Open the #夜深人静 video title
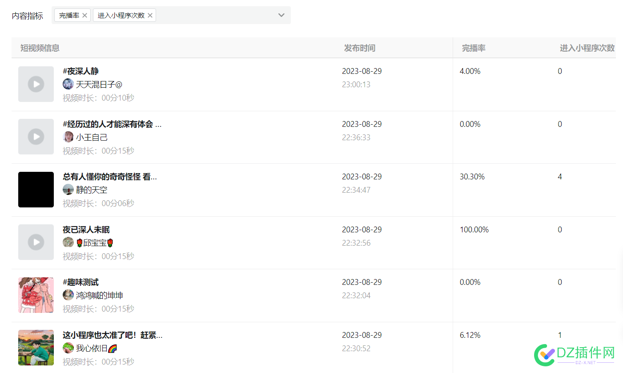Viewport: 623px width, 373px height. pos(80,71)
